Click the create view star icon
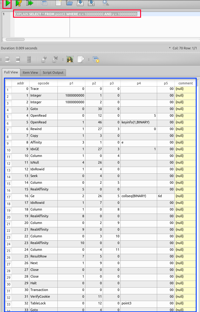The width and height of the screenshot is (200, 312). pyautogui.click(x=96, y=59)
